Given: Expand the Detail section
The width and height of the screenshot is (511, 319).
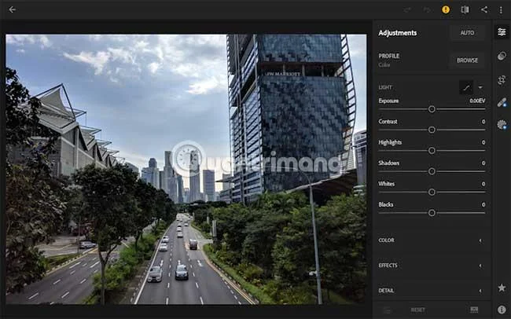Looking at the screenshot, I should [x=431, y=291].
